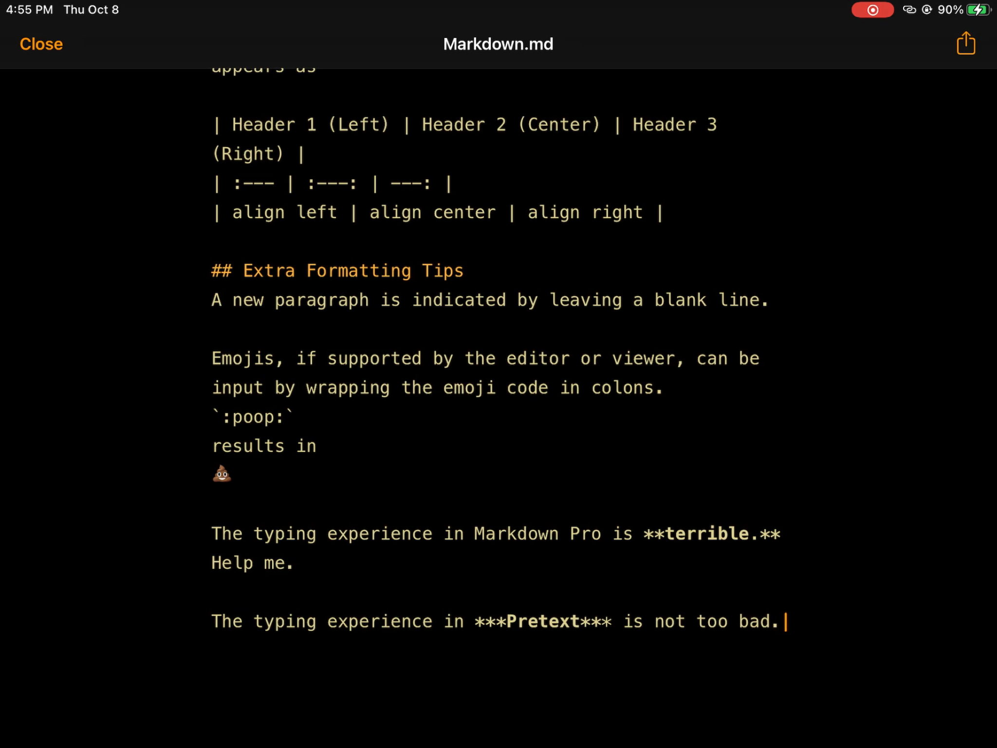Tap 'Header 3' at the line end
The height and width of the screenshot is (748, 997).
tap(675, 125)
